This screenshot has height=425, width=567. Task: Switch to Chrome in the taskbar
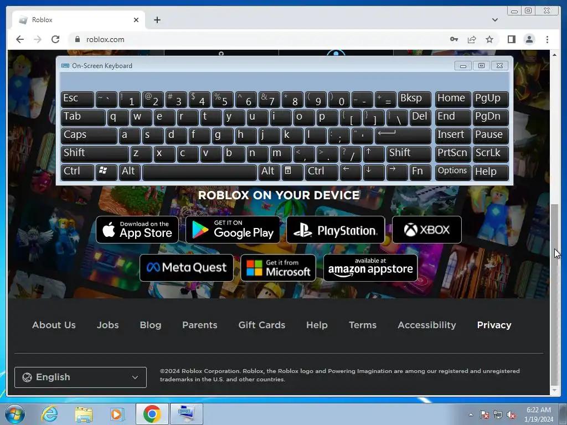coord(152,414)
